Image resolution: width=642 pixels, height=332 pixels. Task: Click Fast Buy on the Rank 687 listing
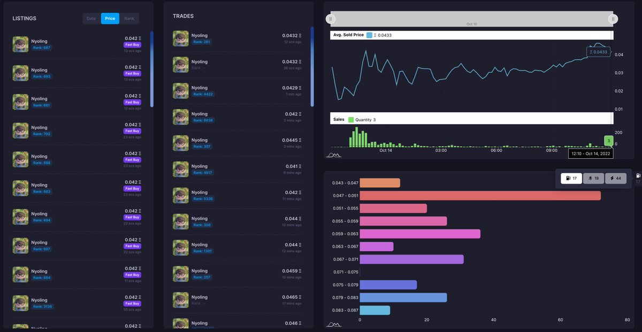click(133, 45)
